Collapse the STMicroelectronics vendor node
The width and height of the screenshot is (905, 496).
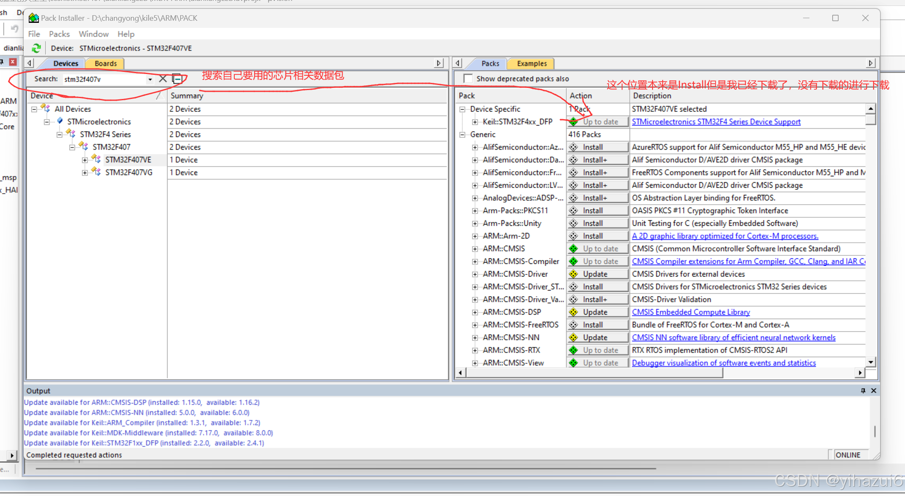pyautogui.click(x=47, y=122)
